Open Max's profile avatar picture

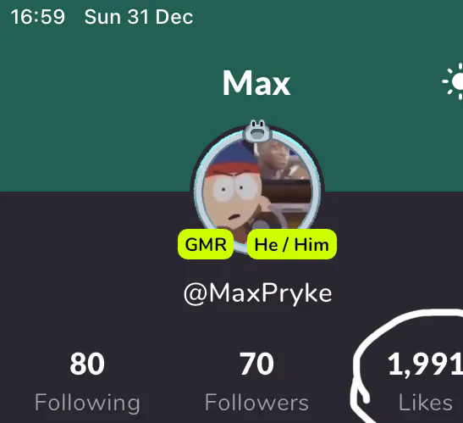pos(257,190)
